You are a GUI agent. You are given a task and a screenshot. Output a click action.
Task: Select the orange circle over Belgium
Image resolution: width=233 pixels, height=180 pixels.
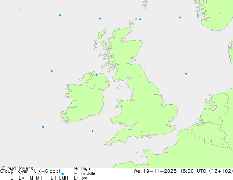(191, 130)
